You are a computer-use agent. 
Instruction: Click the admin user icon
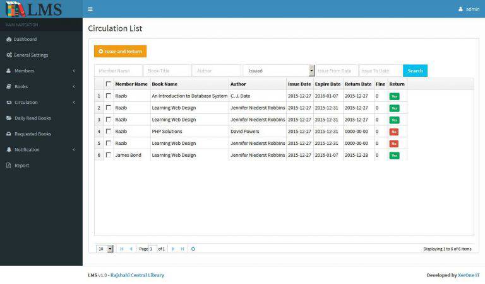click(x=460, y=9)
